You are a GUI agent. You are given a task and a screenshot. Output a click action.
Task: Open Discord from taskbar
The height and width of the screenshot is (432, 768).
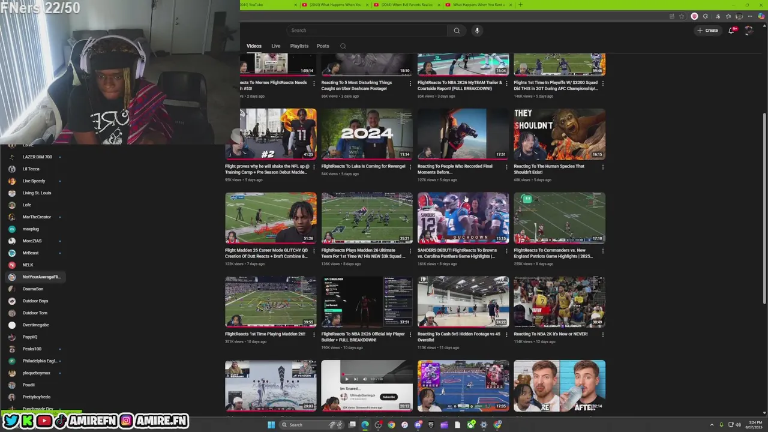[x=418, y=425]
